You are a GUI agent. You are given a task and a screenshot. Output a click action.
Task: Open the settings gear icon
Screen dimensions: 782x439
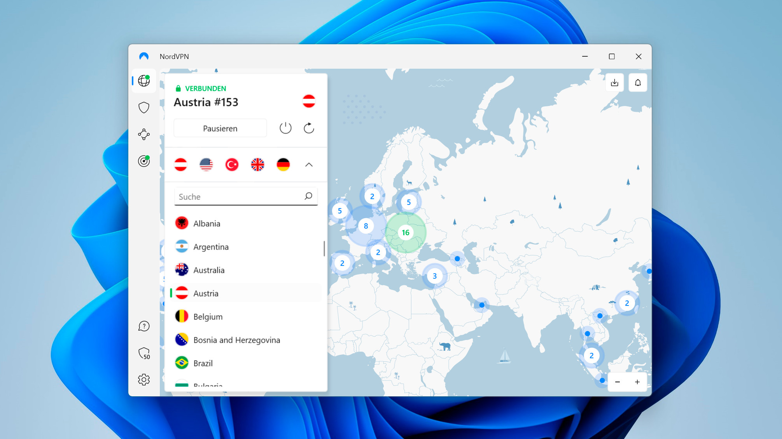[144, 380]
